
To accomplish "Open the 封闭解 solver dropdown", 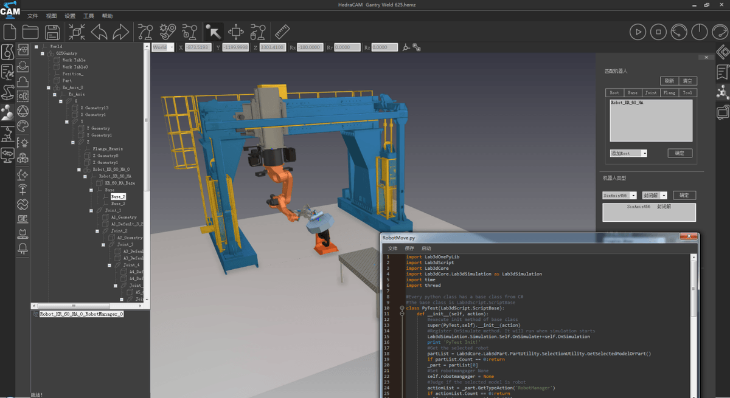I will pos(655,196).
